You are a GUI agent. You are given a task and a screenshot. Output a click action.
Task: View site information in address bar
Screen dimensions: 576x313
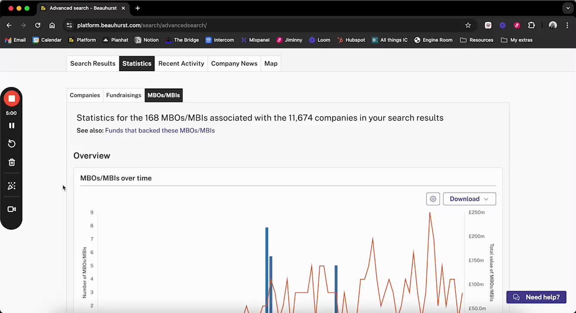click(x=69, y=25)
